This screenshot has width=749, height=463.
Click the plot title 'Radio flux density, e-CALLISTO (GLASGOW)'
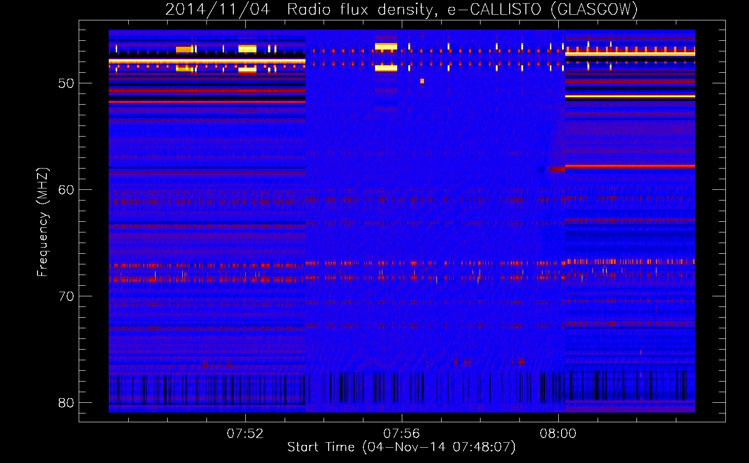[x=462, y=9]
